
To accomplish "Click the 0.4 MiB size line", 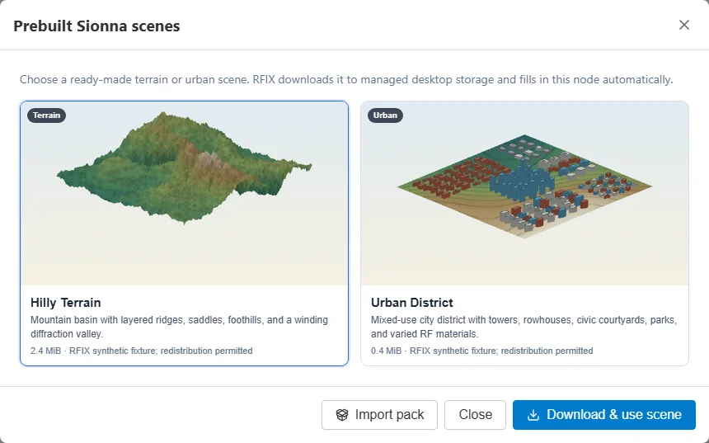I will click(x=481, y=351).
